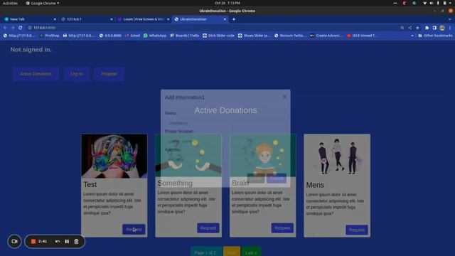This screenshot has height=256, width=455.
Task: Delete the Loom recording with trash icon
Action: (76, 242)
